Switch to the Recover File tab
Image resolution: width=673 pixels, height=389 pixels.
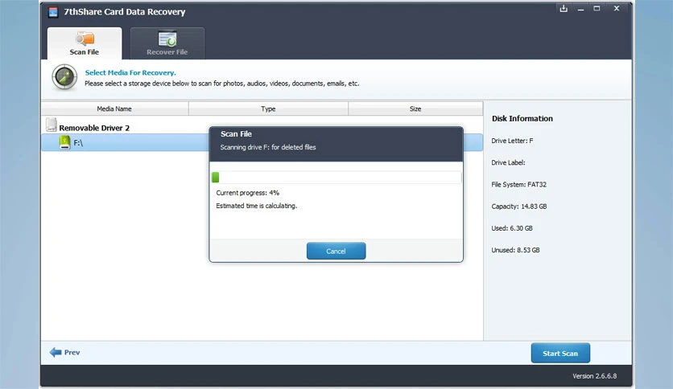click(x=167, y=43)
